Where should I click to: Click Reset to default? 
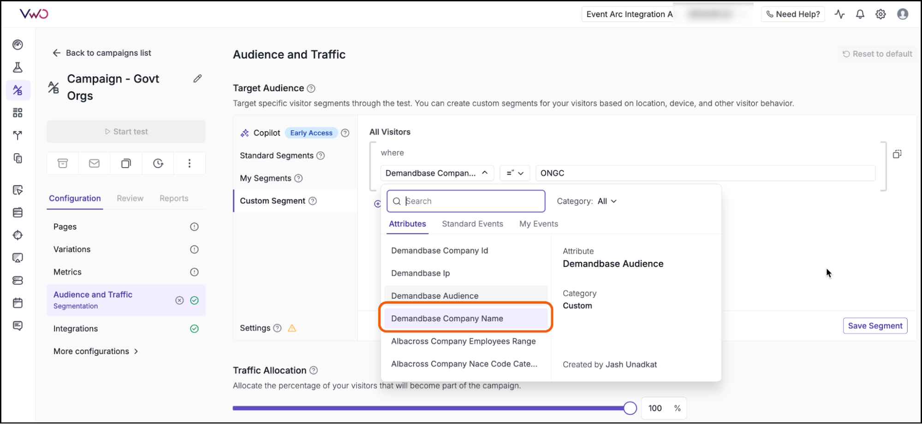pyautogui.click(x=877, y=54)
